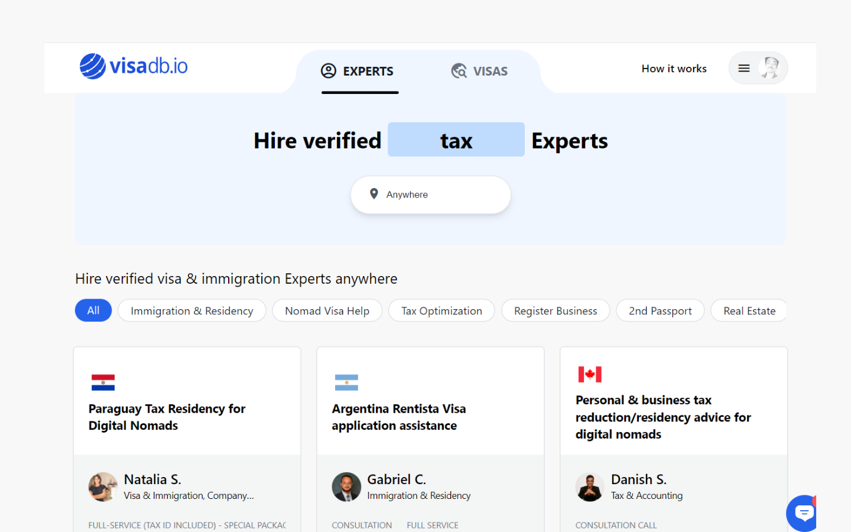Click Natalia S.'s profile photo

pyautogui.click(x=103, y=487)
